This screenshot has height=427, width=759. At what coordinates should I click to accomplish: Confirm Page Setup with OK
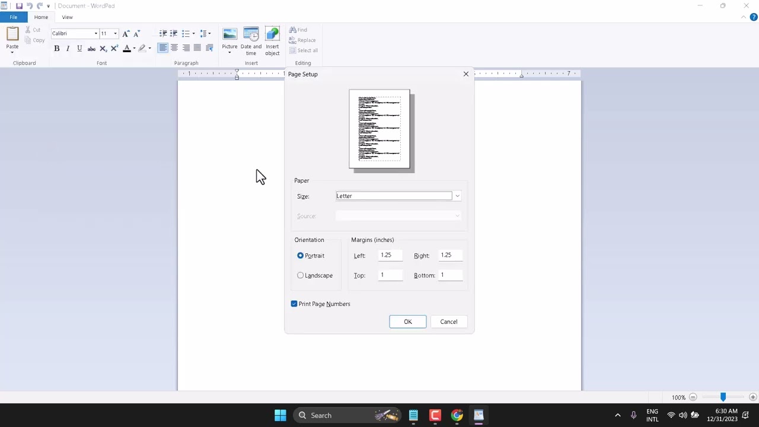tap(408, 321)
